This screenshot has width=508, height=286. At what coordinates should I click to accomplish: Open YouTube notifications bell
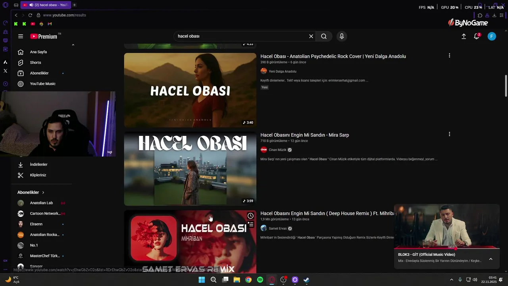coord(477,36)
